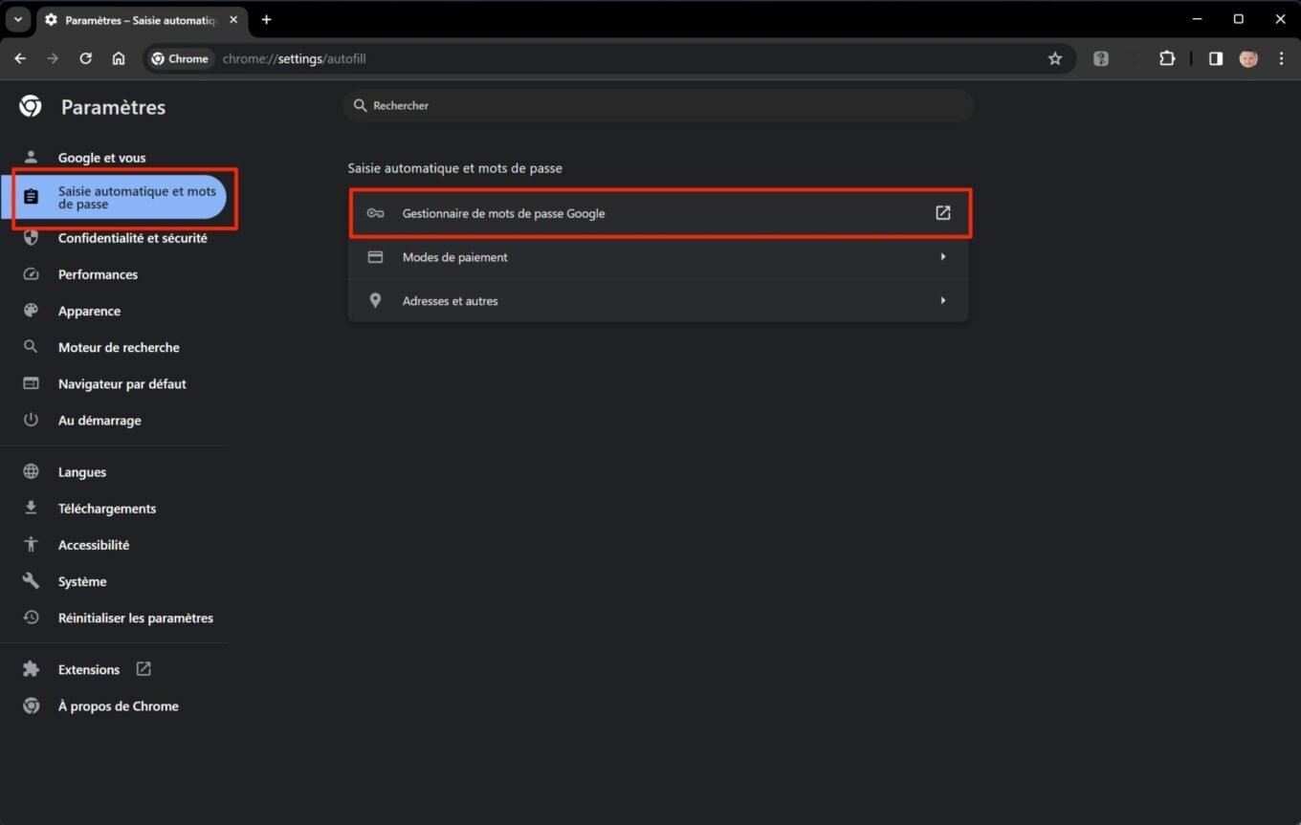Open the Extensions puzzle icon in toolbar
This screenshot has height=825, width=1301.
coord(1167,58)
